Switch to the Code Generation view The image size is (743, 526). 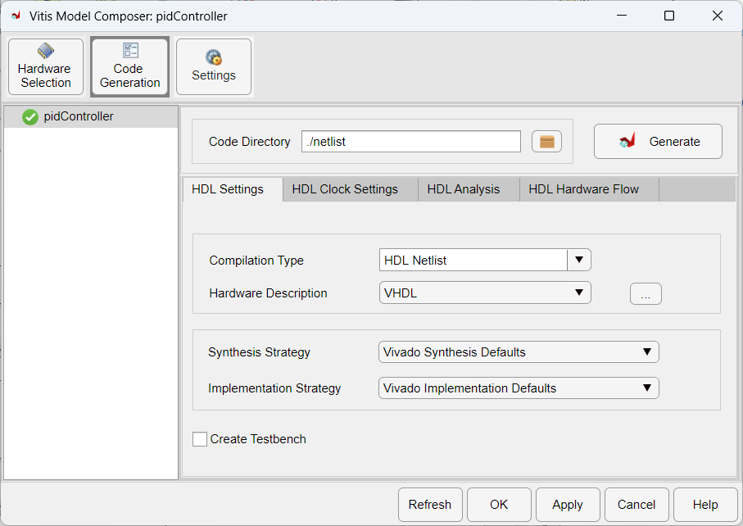(129, 66)
